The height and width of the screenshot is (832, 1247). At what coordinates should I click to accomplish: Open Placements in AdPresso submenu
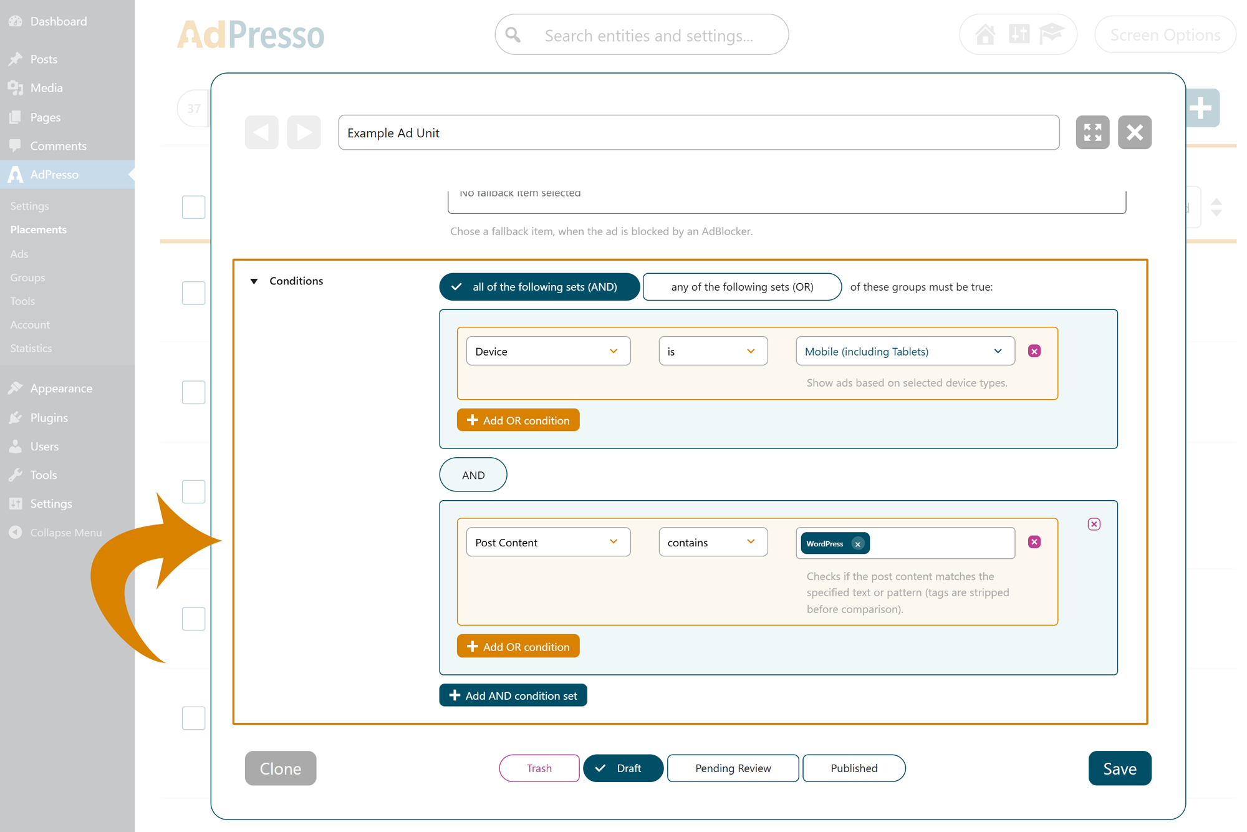(x=39, y=230)
